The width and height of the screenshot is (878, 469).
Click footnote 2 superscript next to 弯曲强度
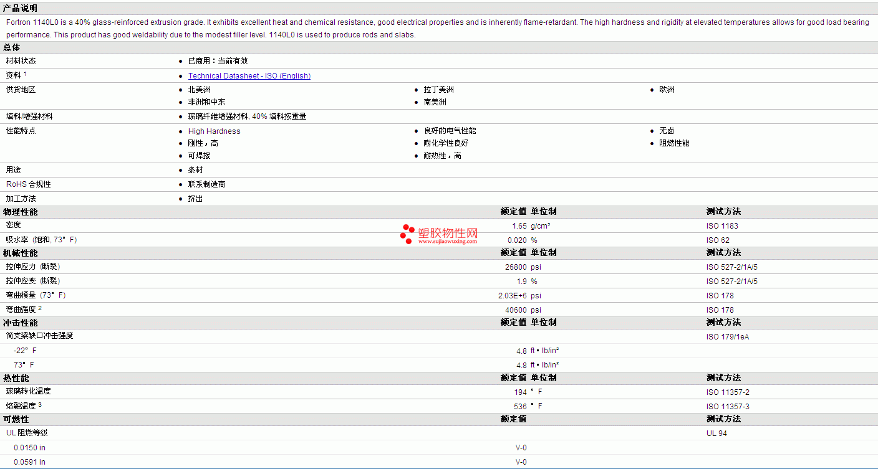click(40, 308)
